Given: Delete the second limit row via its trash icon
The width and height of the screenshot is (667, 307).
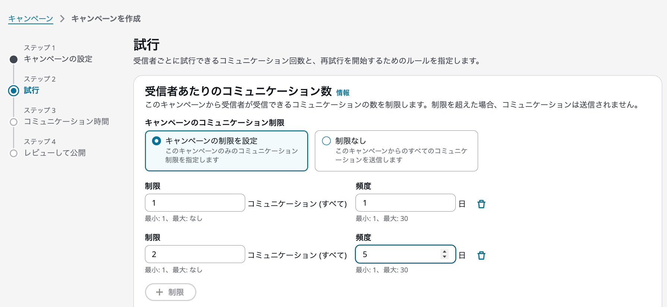Looking at the screenshot, I should pyautogui.click(x=481, y=255).
